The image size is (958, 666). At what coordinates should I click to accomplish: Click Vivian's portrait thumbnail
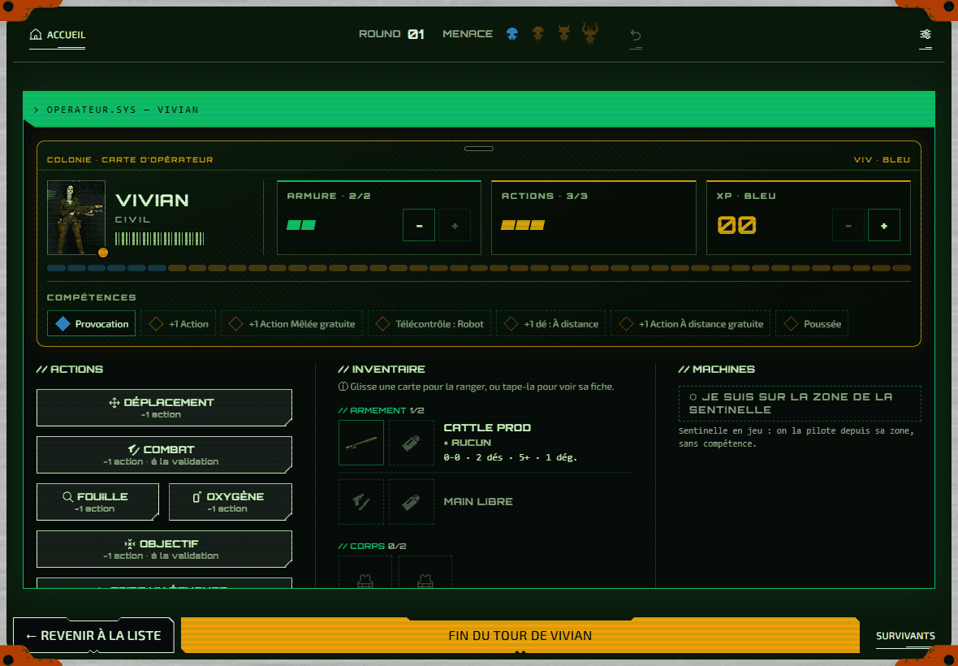coord(76,218)
